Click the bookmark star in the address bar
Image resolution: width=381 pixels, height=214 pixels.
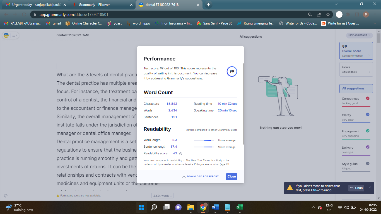[328, 14]
